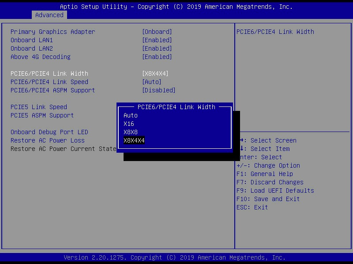
Task: Click the F9: Load UEFI Defaults hint
Action: (275, 191)
